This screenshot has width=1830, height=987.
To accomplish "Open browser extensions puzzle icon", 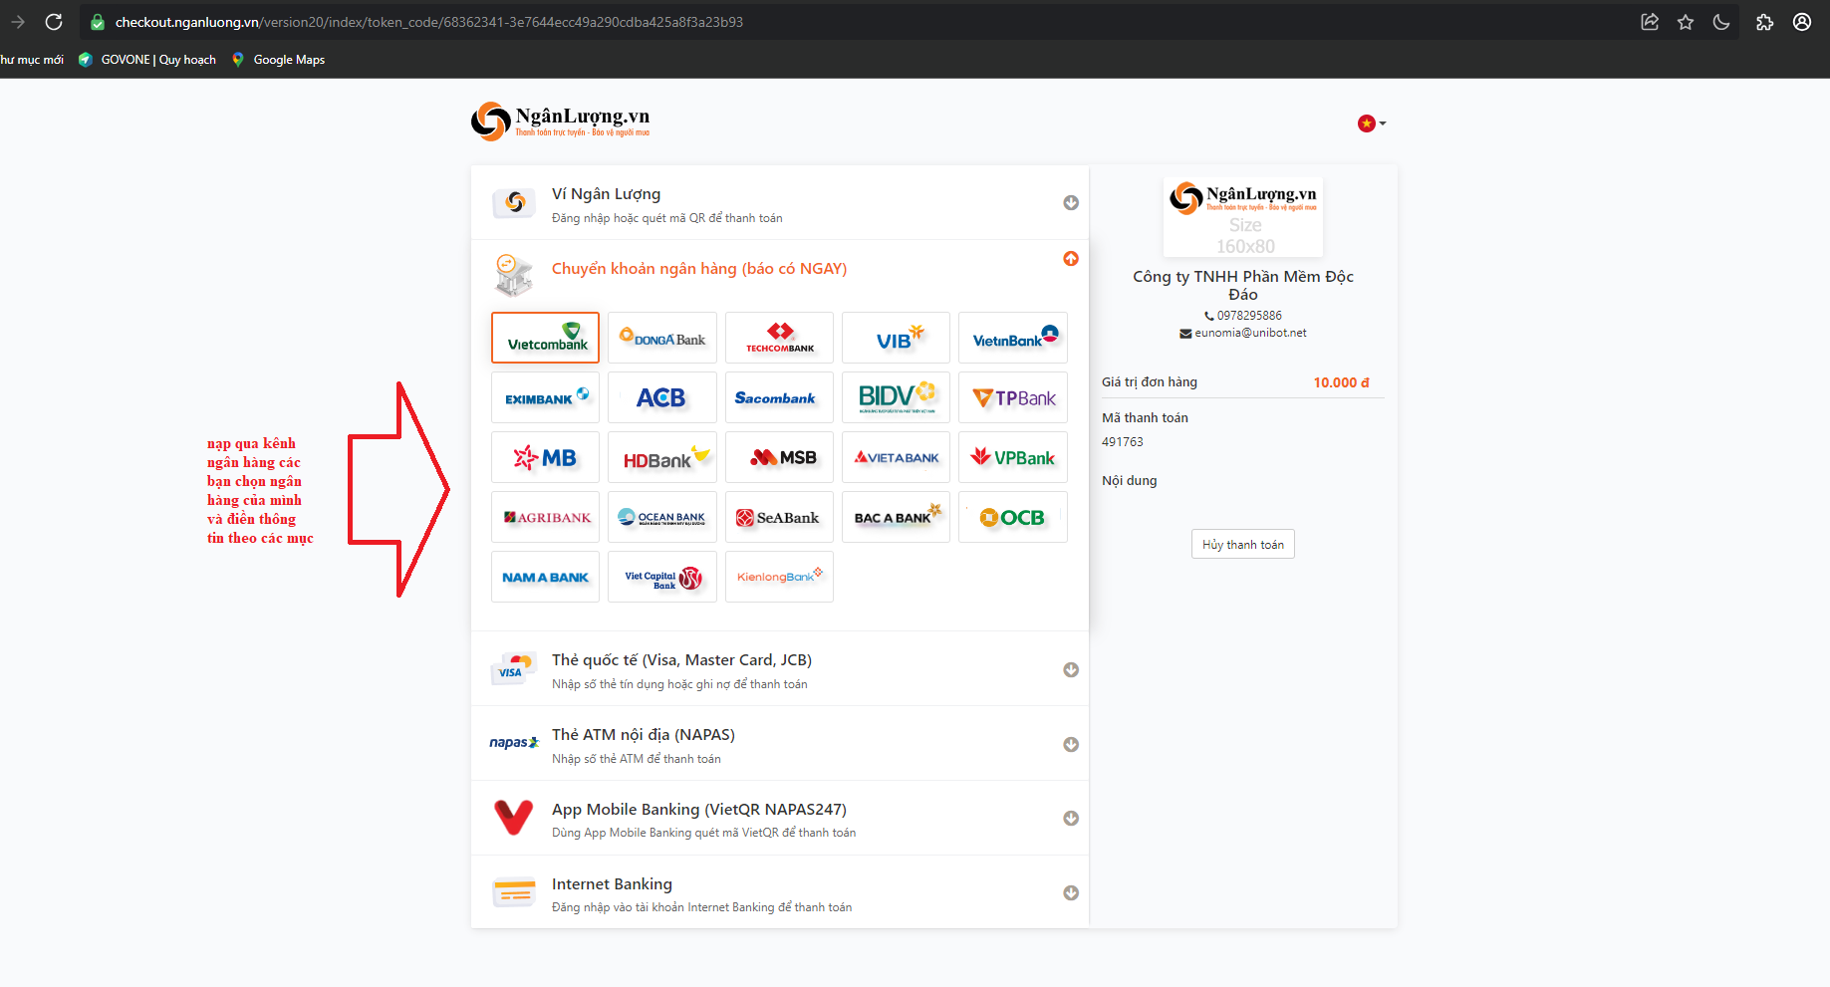I will tap(1764, 22).
